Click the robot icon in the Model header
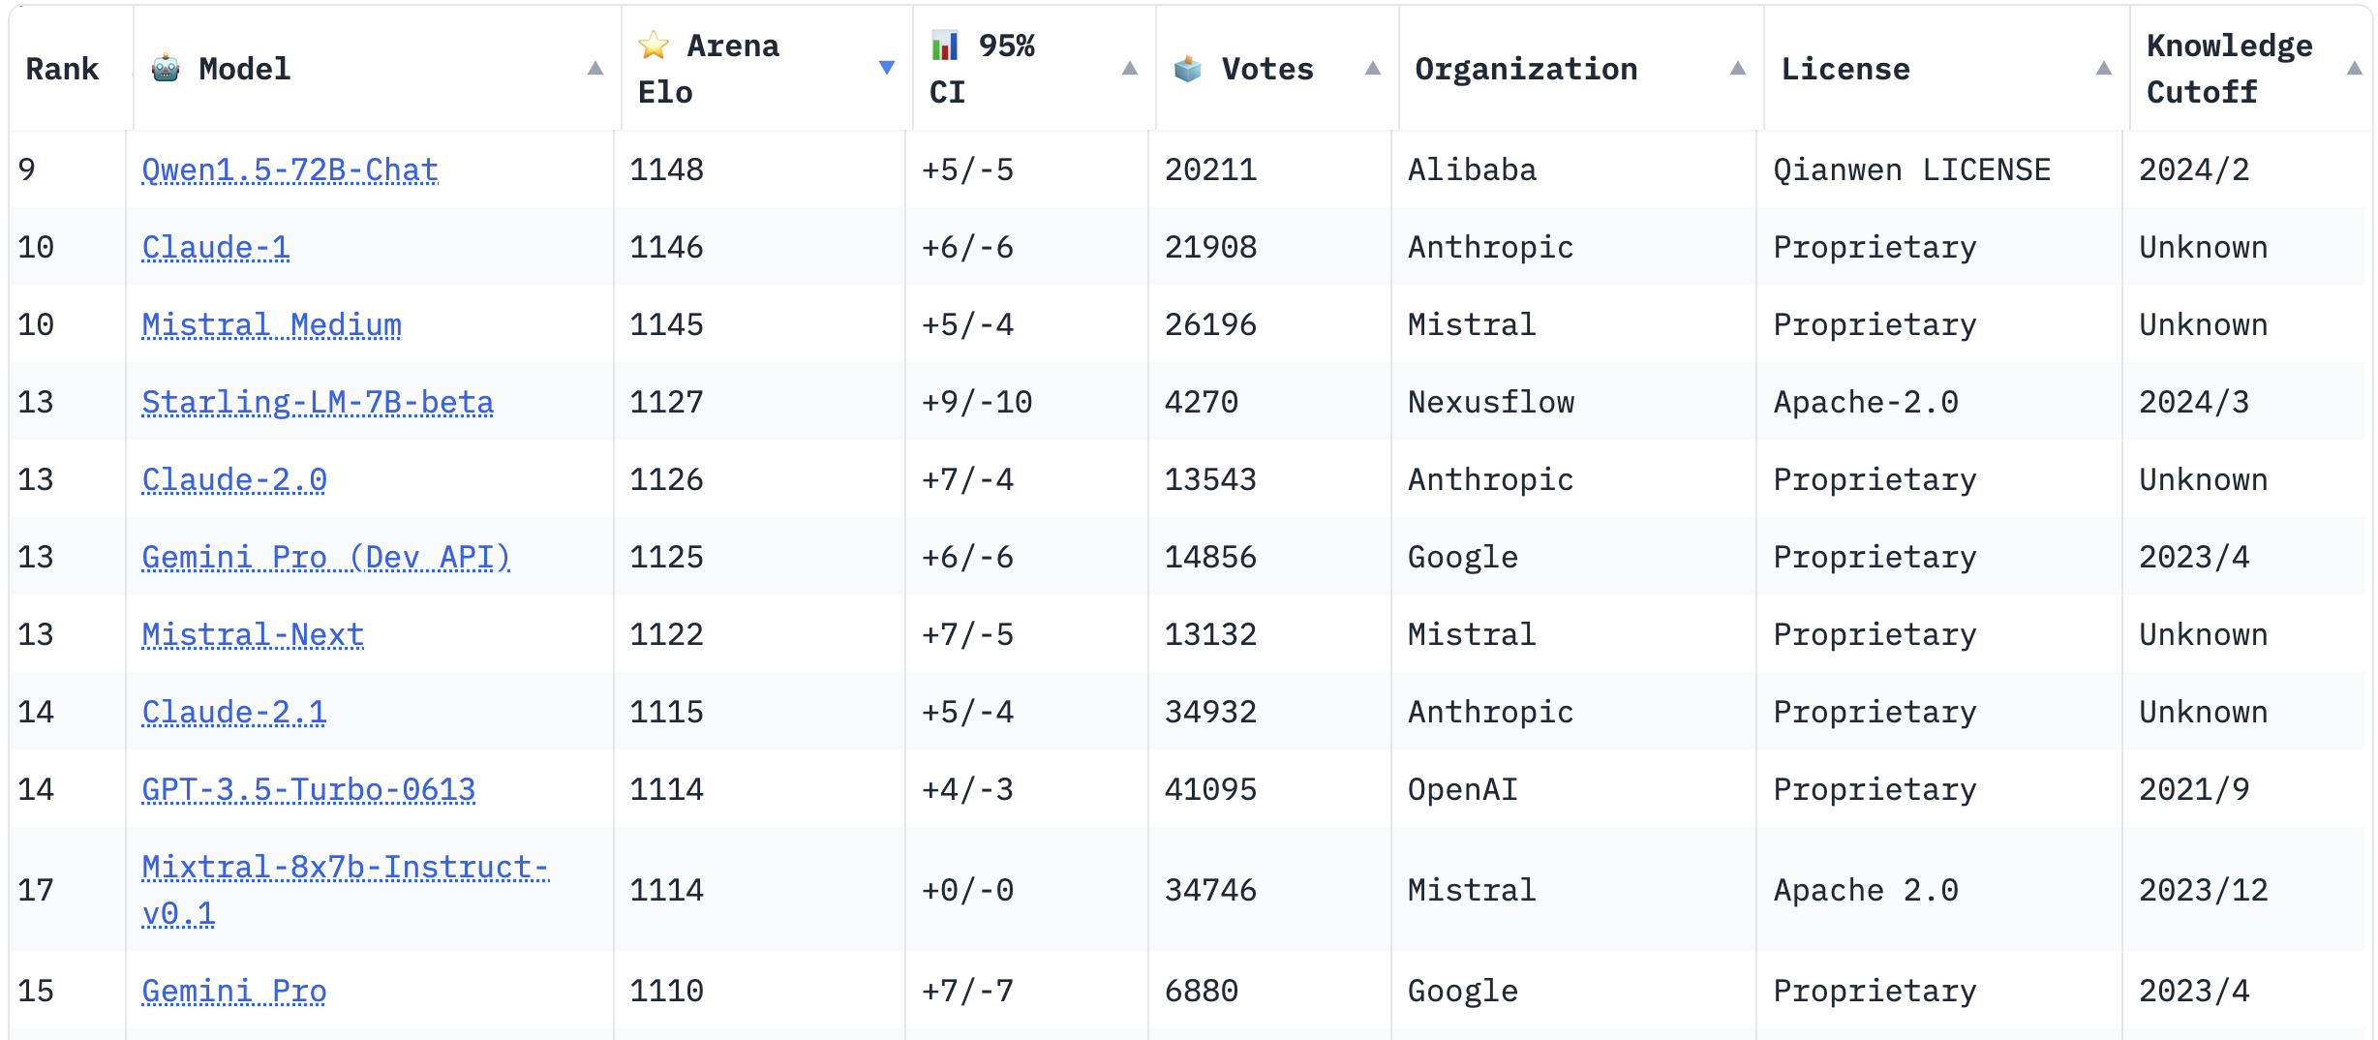The image size is (2378, 1040). [167, 68]
